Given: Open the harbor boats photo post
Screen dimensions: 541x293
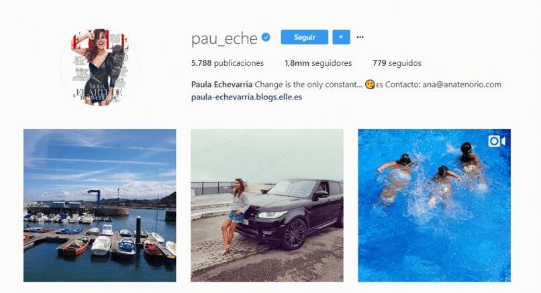Looking at the screenshot, I should pos(100,206).
